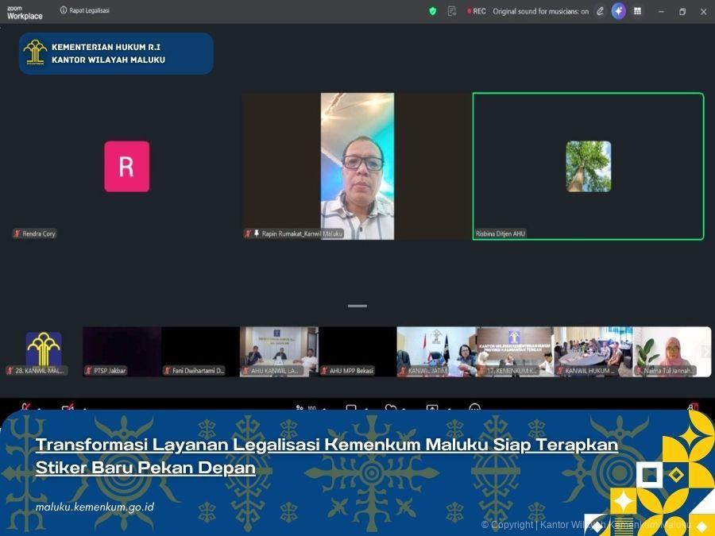Unmute the microphone
The height and width of the screenshot is (536, 715).
pos(26,407)
